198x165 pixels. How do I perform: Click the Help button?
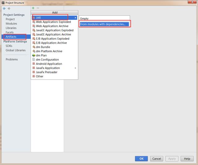tap(187, 159)
